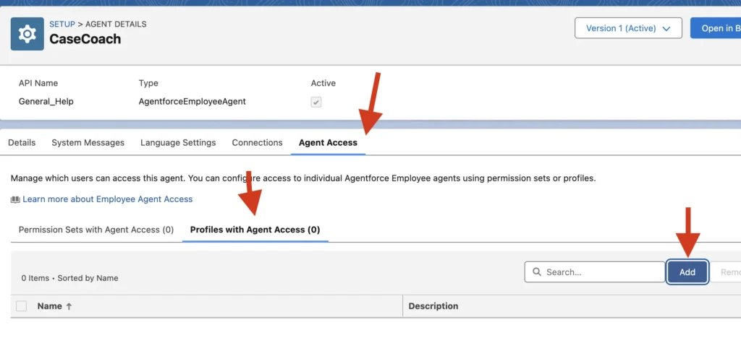Toggle the Active checkbox
Image resolution: width=741 pixels, height=343 pixels.
316,102
